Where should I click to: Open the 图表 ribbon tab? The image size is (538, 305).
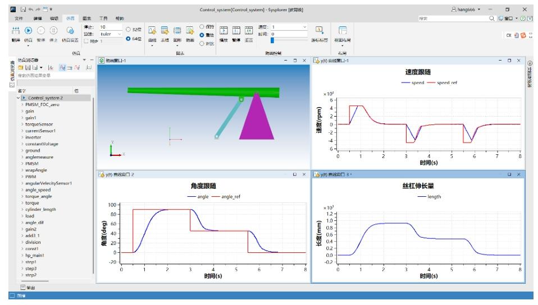pos(87,19)
